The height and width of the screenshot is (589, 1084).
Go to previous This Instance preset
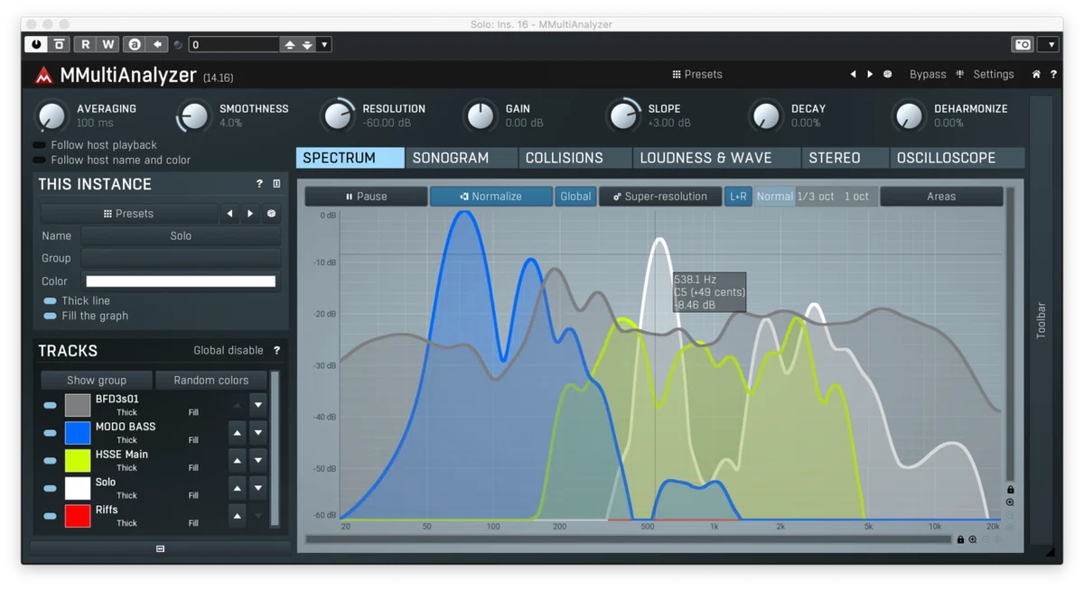click(230, 214)
